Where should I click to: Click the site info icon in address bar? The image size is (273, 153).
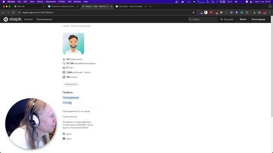pyautogui.click(x=20, y=12)
